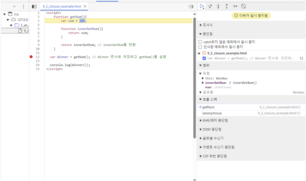This screenshot has height=181, width=306.
Task: Expand the 'this: Window' entry
Action: (203, 78)
